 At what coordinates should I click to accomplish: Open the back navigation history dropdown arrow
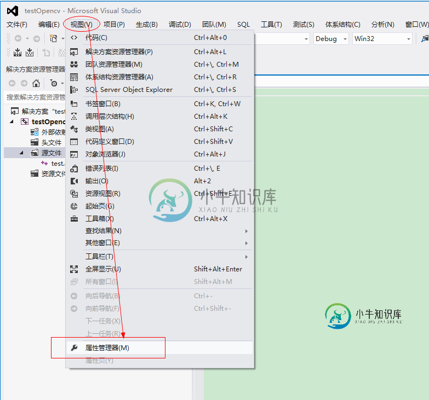(x=27, y=38)
